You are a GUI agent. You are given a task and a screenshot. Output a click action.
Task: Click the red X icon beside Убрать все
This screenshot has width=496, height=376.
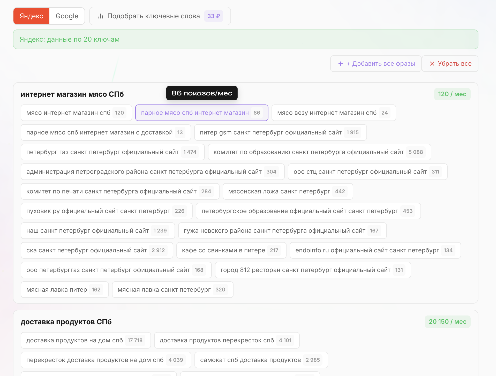click(432, 64)
